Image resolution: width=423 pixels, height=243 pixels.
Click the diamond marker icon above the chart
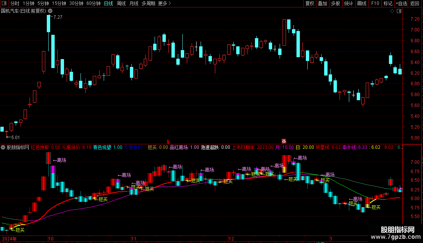392,11
